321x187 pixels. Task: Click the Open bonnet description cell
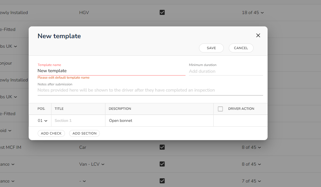159,121
